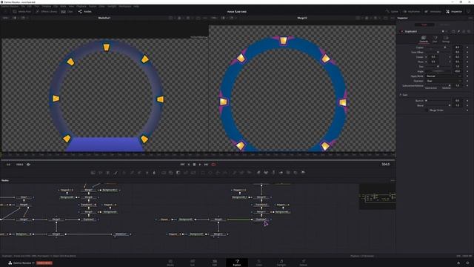Switch to the Deliver page
The width and height of the screenshot is (474, 267).
[x=304, y=263]
